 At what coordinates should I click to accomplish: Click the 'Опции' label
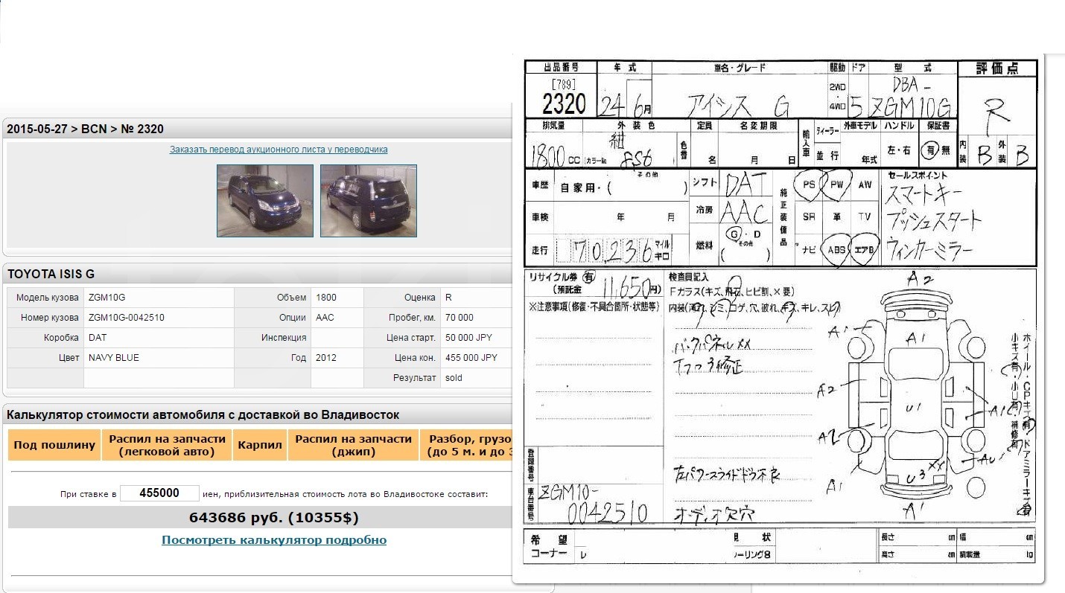click(x=292, y=318)
